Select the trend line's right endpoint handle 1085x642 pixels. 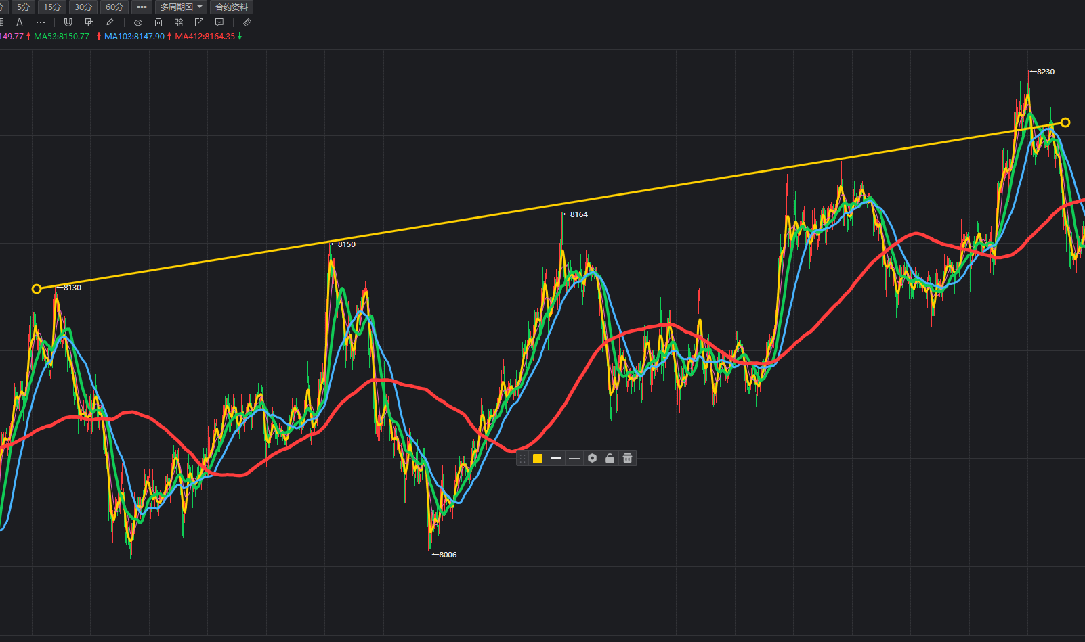[x=1065, y=122]
